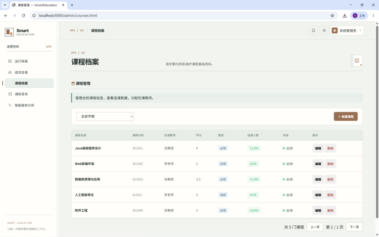Viewport: 379px width, 237px height.
Task: Click the book icon beside page title
Action: coord(357,61)
